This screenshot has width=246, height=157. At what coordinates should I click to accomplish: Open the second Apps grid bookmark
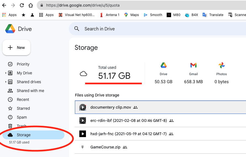point(46,15)
